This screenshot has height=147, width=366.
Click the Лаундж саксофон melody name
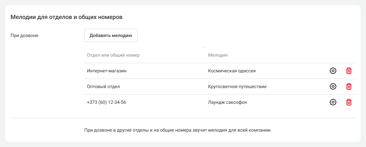point(227,102)
